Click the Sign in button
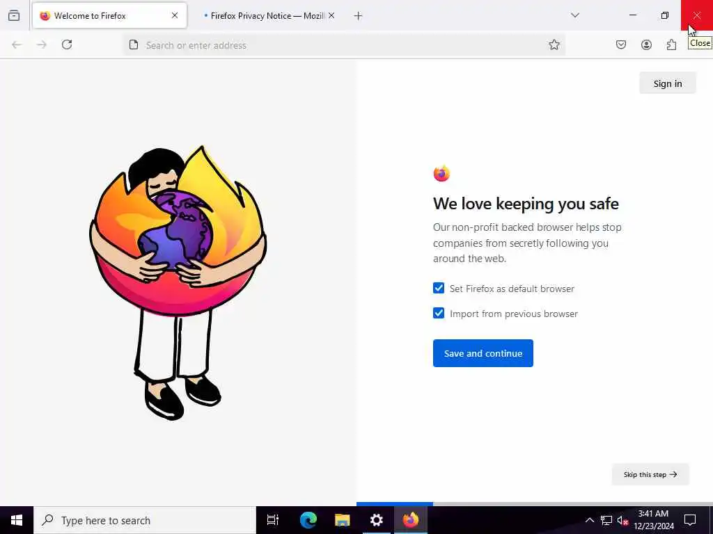Image resolution: width=713 pixels, height=534 pixels. point(668,83)
